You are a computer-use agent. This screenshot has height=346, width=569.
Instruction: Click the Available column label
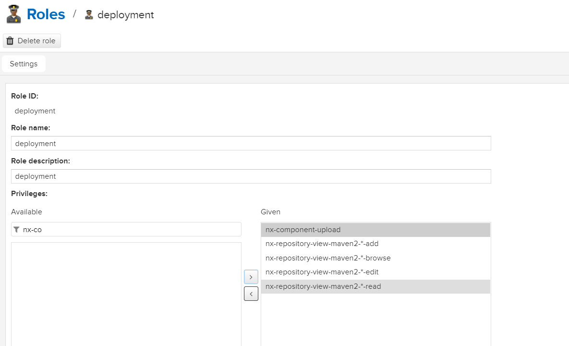tap(26, 212)
